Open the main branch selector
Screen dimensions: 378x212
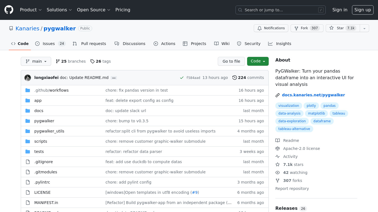coord(36,61)
